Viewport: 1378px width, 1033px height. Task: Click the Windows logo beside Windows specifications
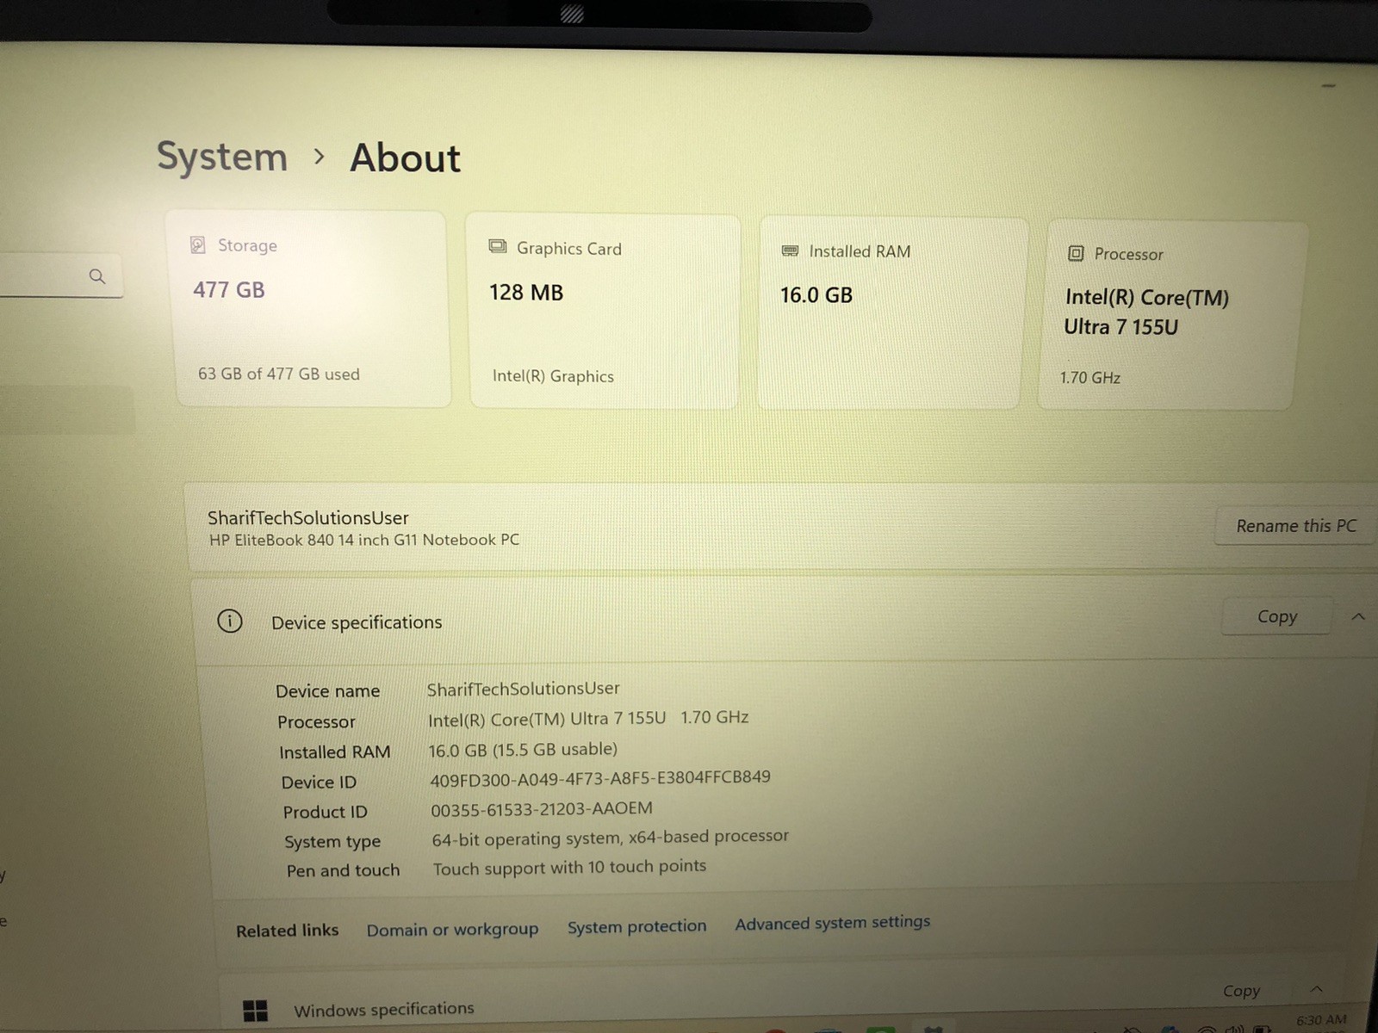tap(255, 1011)
